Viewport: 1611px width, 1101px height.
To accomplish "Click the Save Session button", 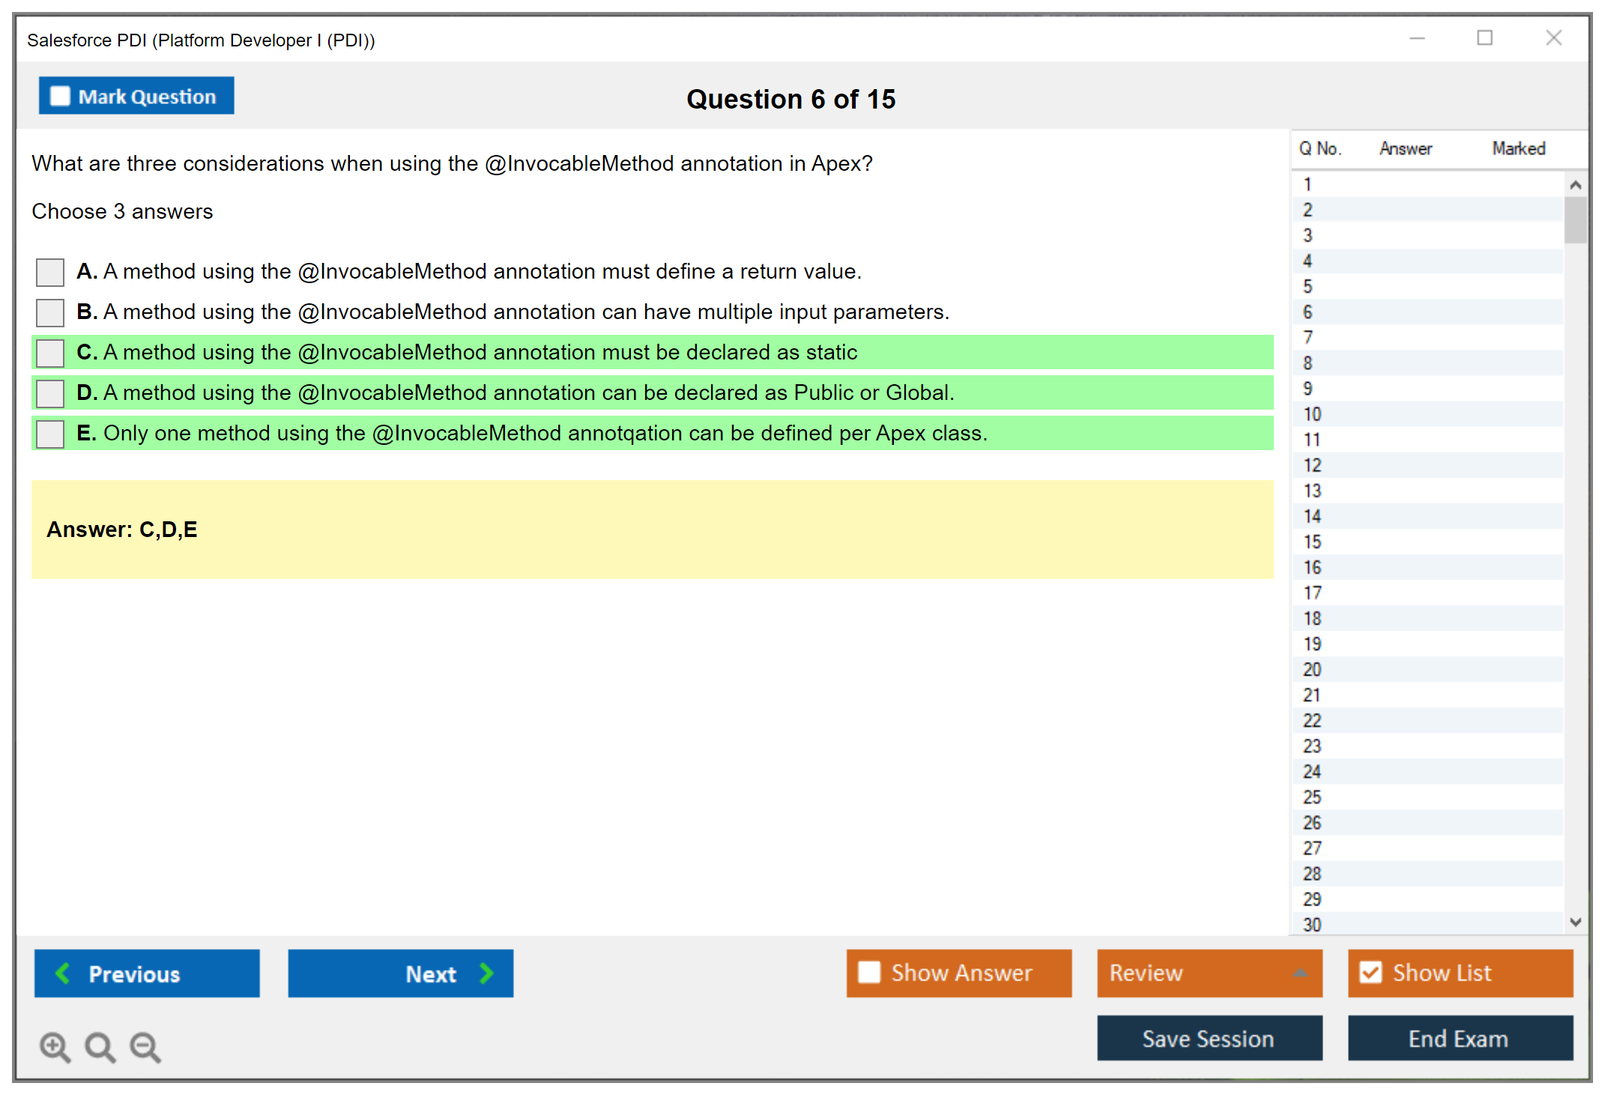I will [1209, 1038].
